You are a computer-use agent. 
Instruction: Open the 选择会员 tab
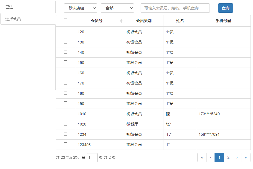(x=28, y=19)
